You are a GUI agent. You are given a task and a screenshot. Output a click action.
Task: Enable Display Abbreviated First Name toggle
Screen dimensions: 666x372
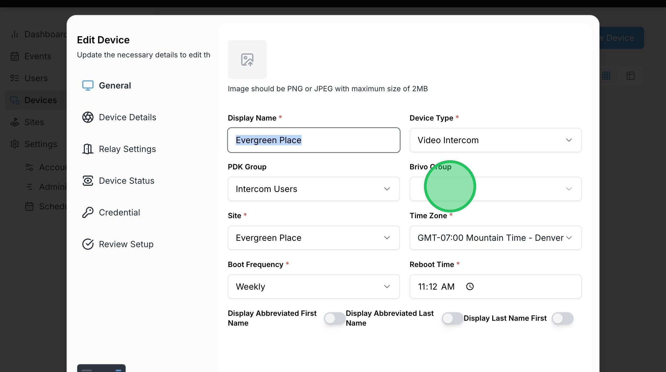point(335,318)
